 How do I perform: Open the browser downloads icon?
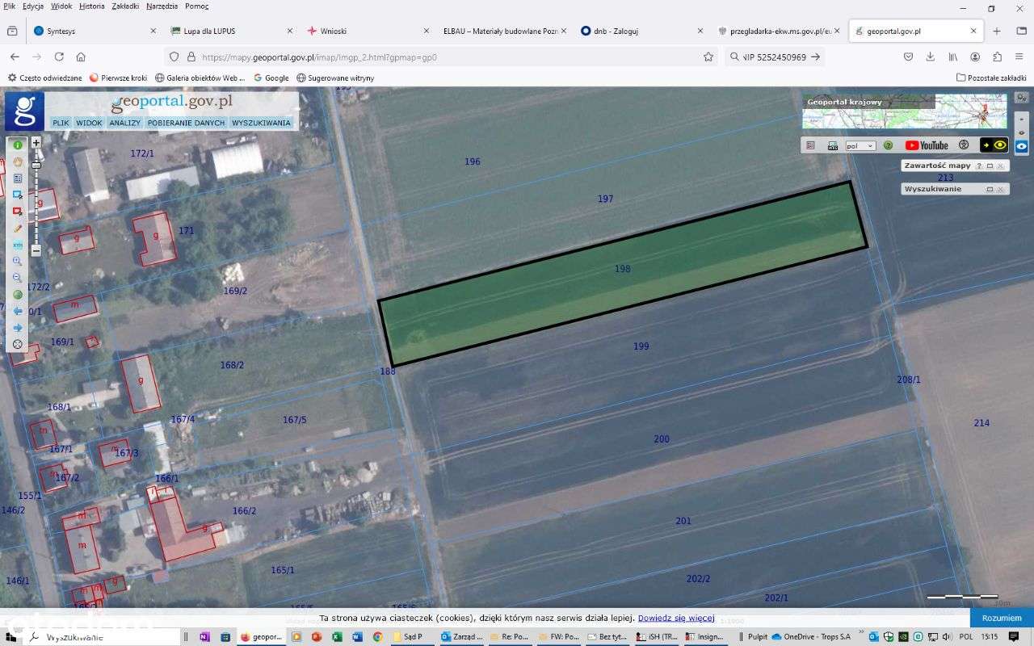tap(931, 57)
